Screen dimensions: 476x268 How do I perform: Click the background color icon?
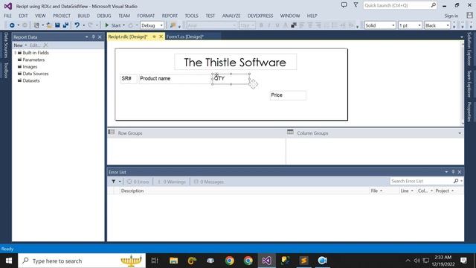[x=294, y=25]
